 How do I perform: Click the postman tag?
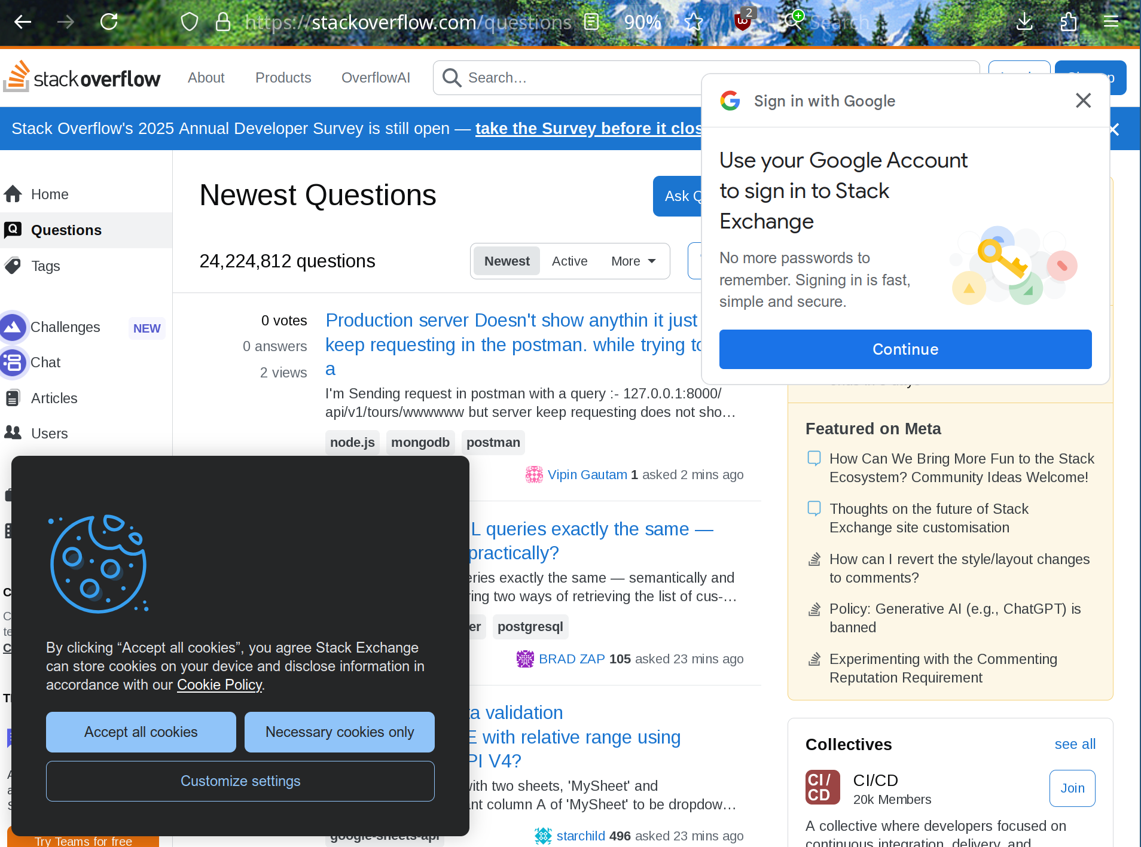point(493,443)
